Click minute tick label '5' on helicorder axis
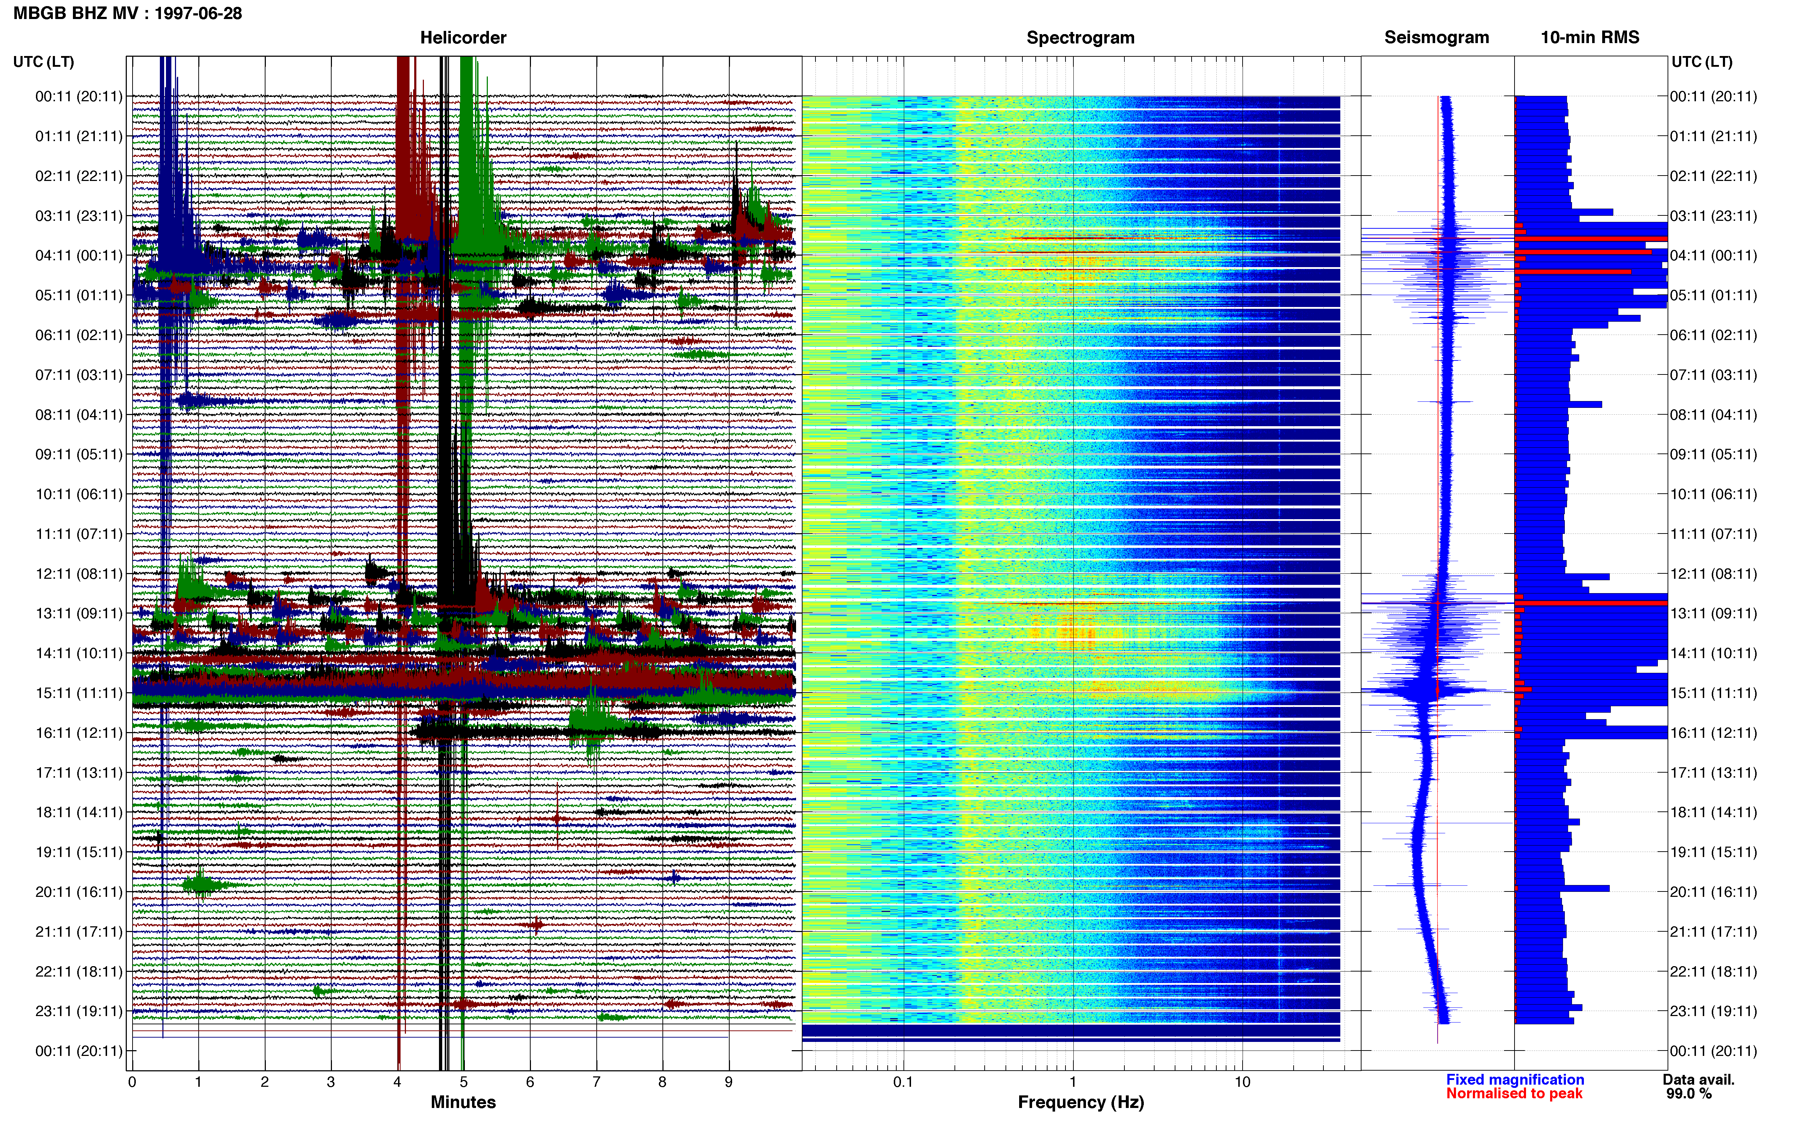Viewport: 1803px width, 1127px height. tap(464, 1082)
